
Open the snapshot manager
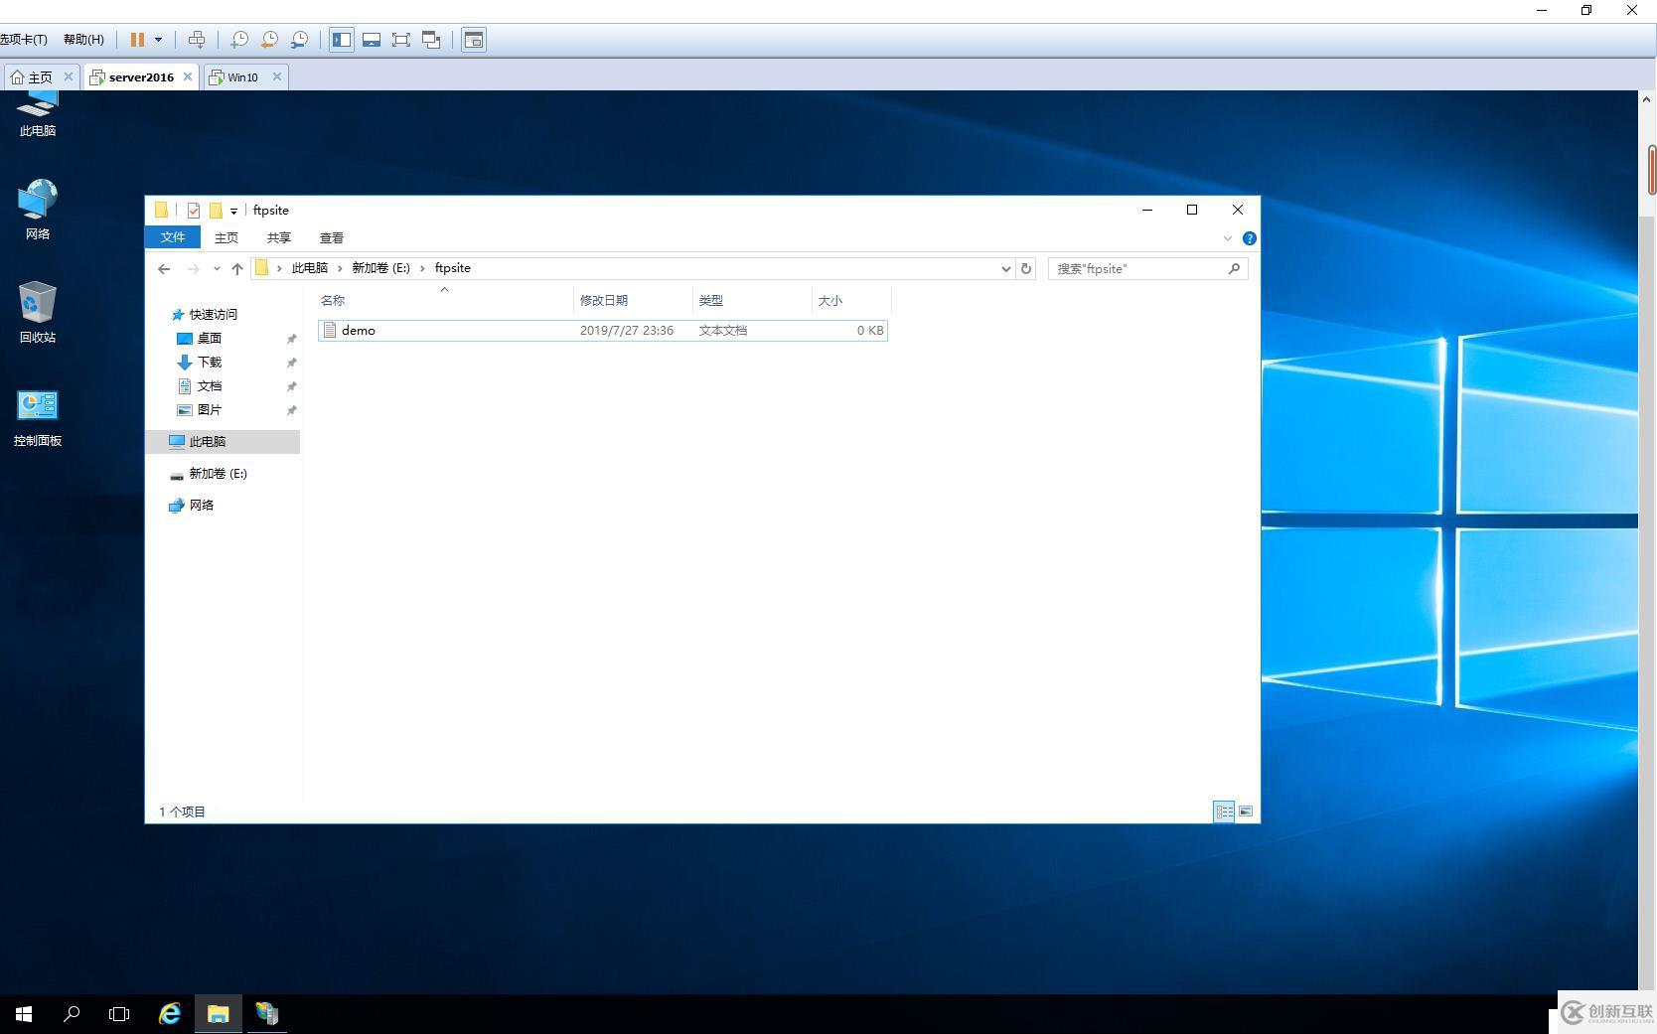pyautogui.click(x=299, y=40)
